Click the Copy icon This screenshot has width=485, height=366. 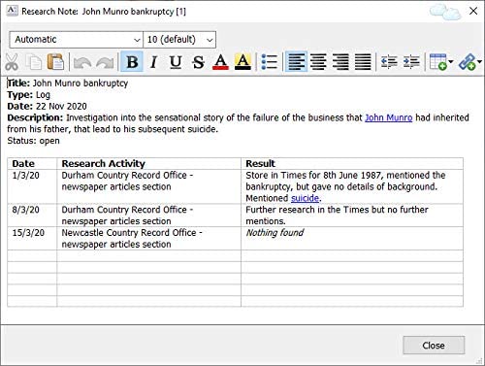tap(34, 62)
